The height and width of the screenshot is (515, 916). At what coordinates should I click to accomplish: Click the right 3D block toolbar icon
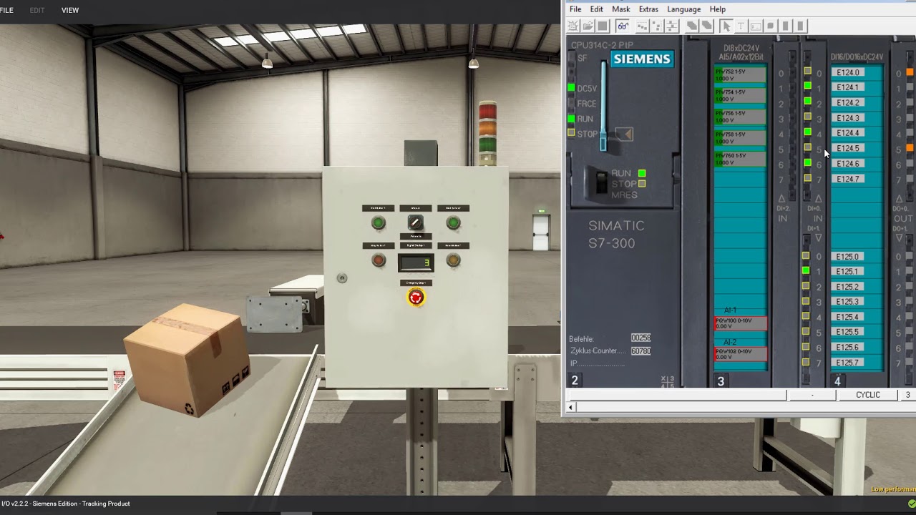[x=706, y=26]
